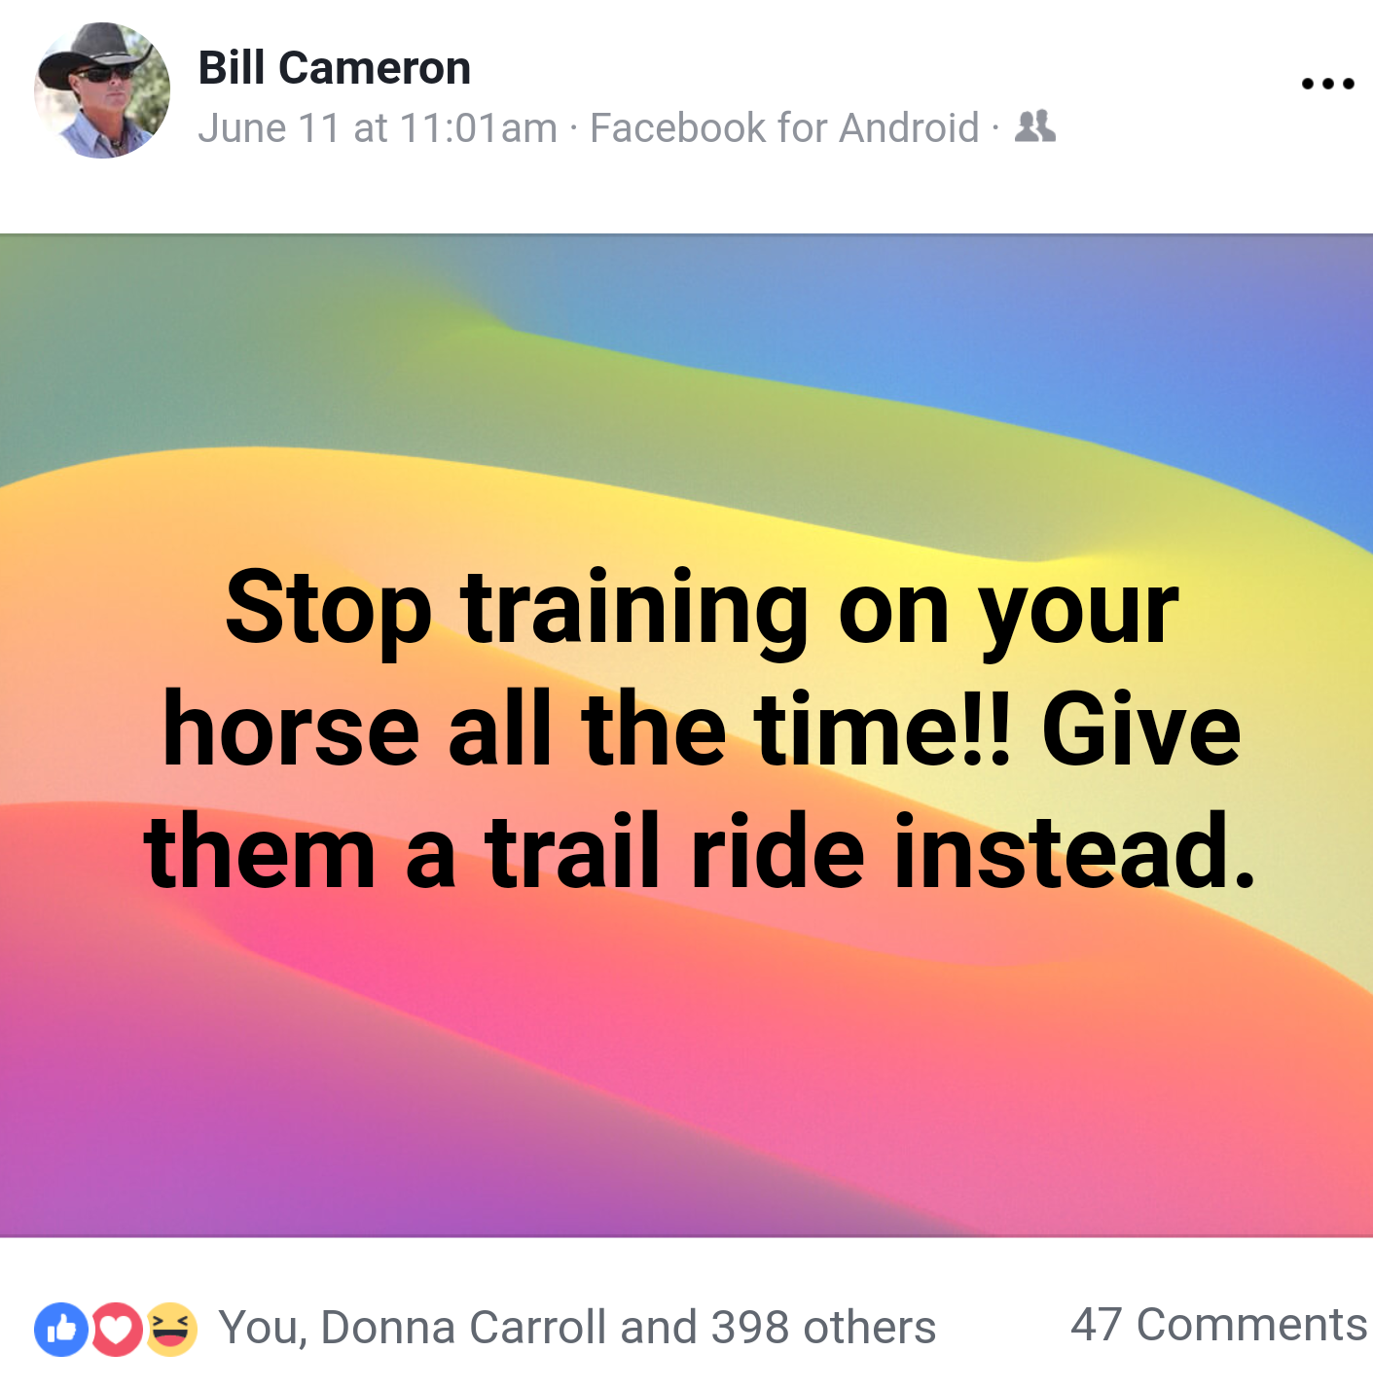
Task: Click Donna Carroll in the reactions summary
Action: pos(465,1328)
